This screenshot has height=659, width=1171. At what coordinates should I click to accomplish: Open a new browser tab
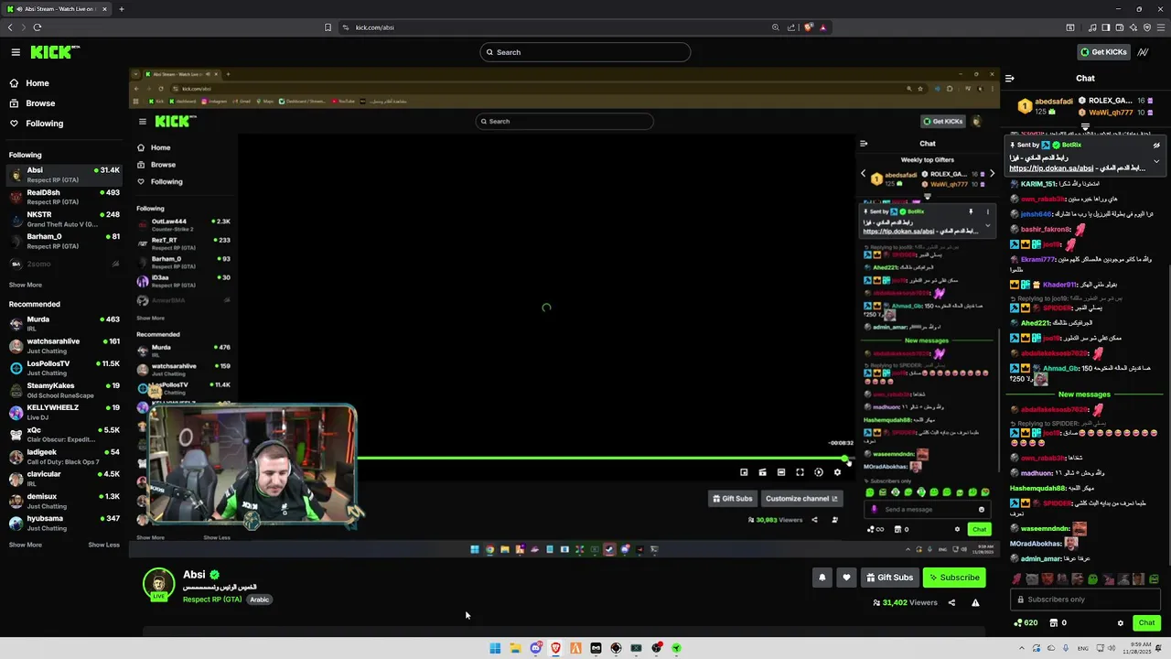(x=121, y=9)
